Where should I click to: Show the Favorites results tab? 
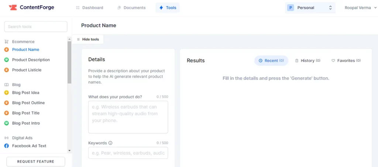point(346,61)
